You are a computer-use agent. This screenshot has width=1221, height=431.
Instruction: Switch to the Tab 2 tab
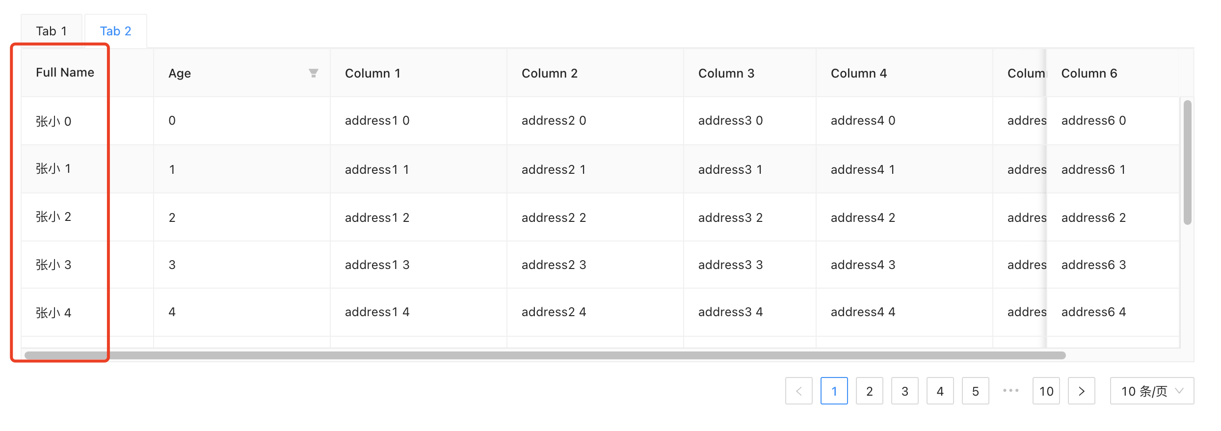(115, 30)
